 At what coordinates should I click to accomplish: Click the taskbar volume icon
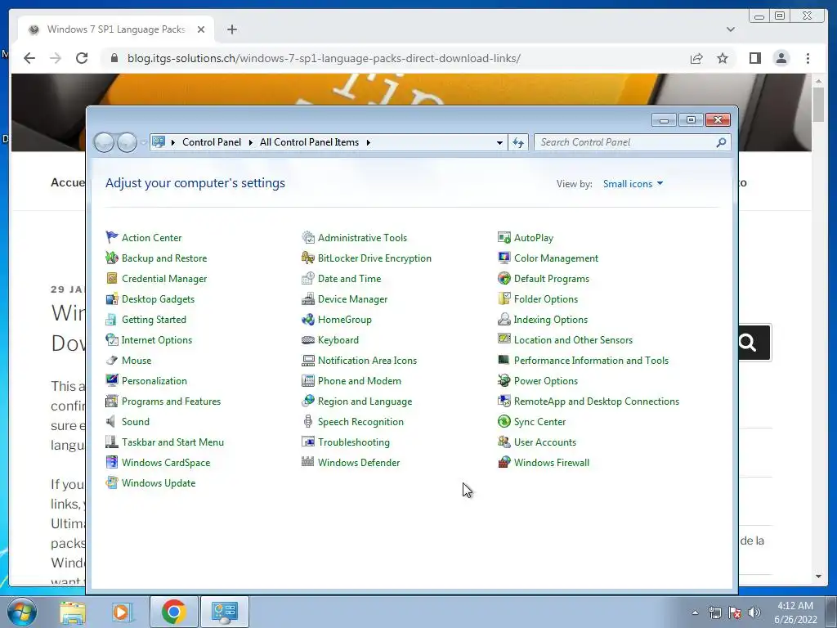754,612
